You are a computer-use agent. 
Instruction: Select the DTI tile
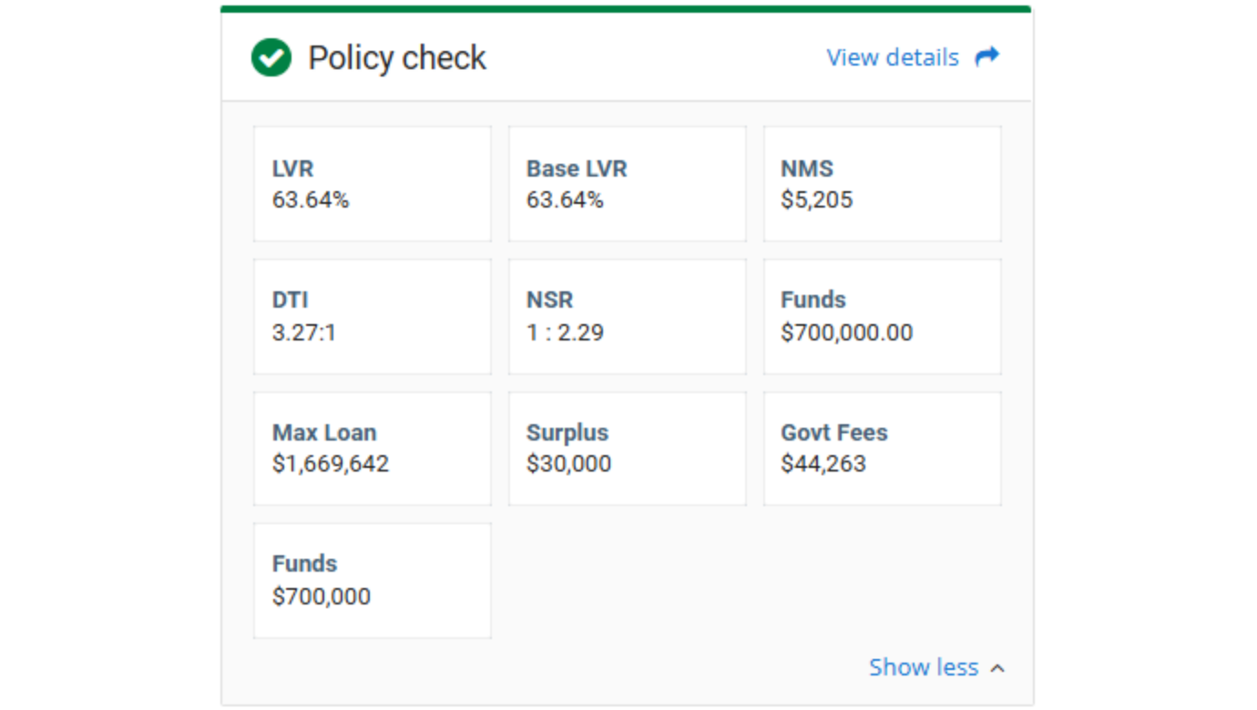372,317
